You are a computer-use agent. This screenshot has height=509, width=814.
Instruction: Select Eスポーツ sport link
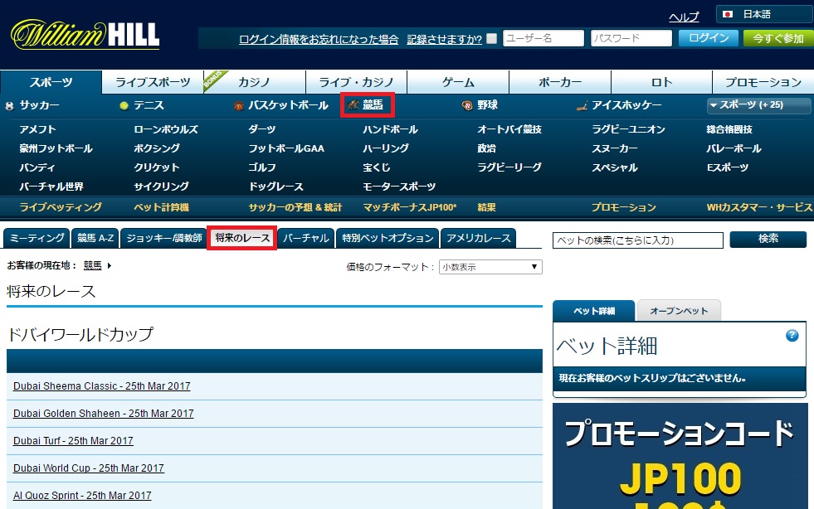click(x=728, y=167)
